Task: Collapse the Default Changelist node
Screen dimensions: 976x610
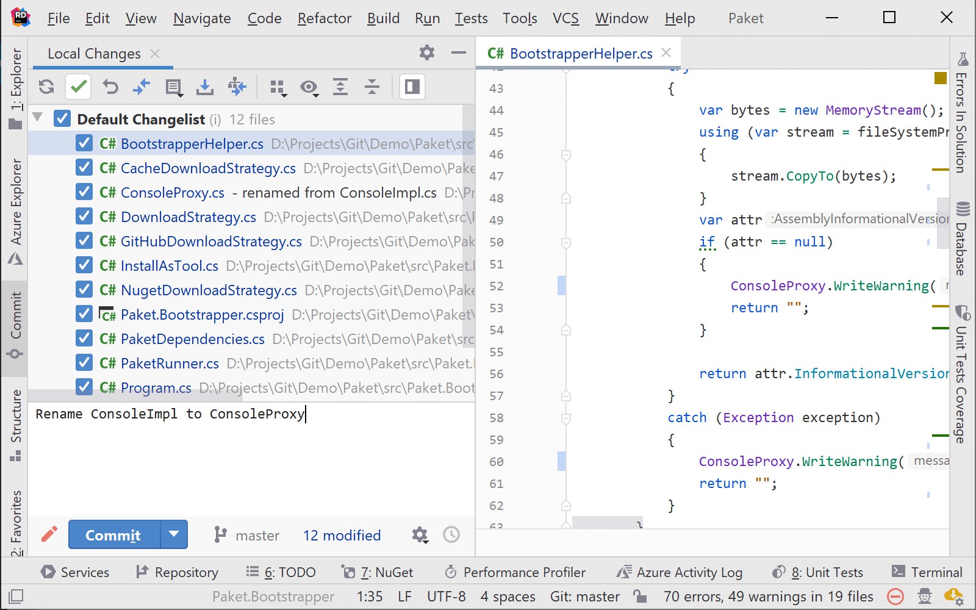Action: pos(38,118)
